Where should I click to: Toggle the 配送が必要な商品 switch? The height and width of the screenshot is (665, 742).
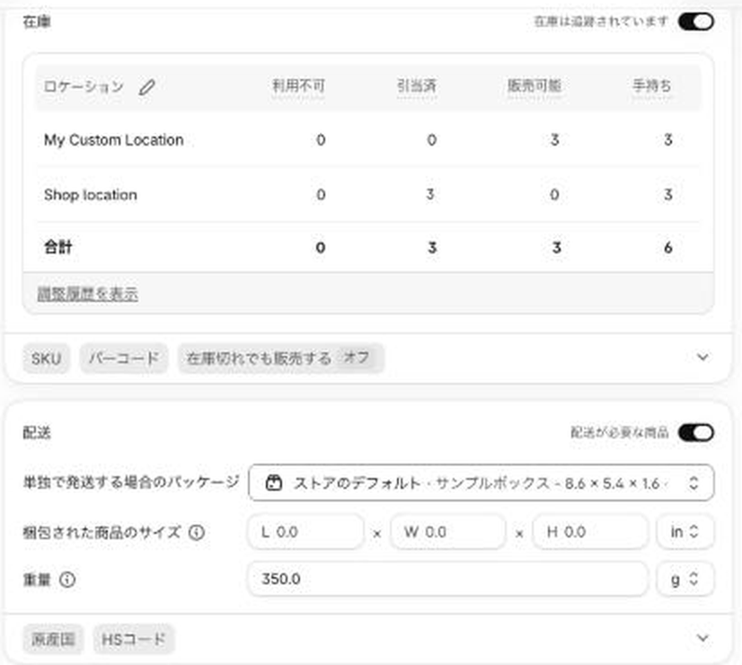pos(695,432)
